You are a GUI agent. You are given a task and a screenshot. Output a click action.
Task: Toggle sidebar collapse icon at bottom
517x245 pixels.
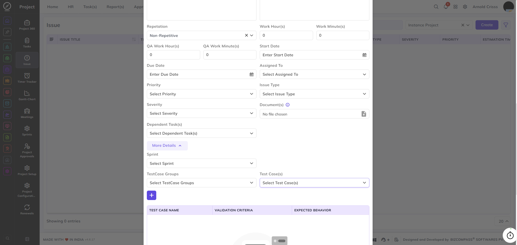click(x=27, y=239)
